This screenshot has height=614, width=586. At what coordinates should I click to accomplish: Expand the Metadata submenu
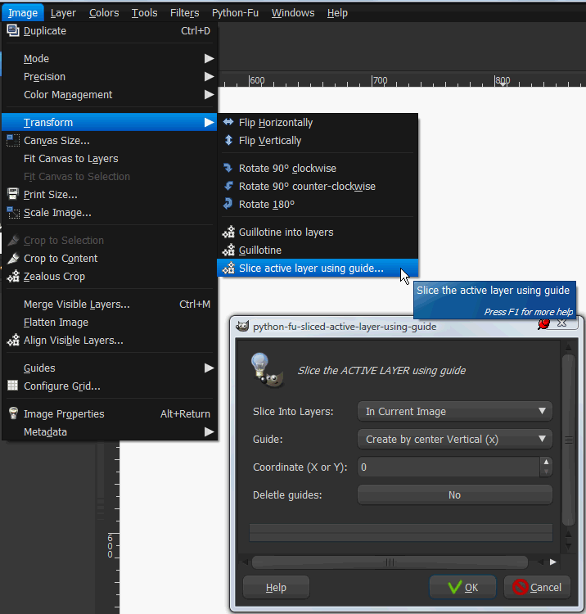coord(110,431)
